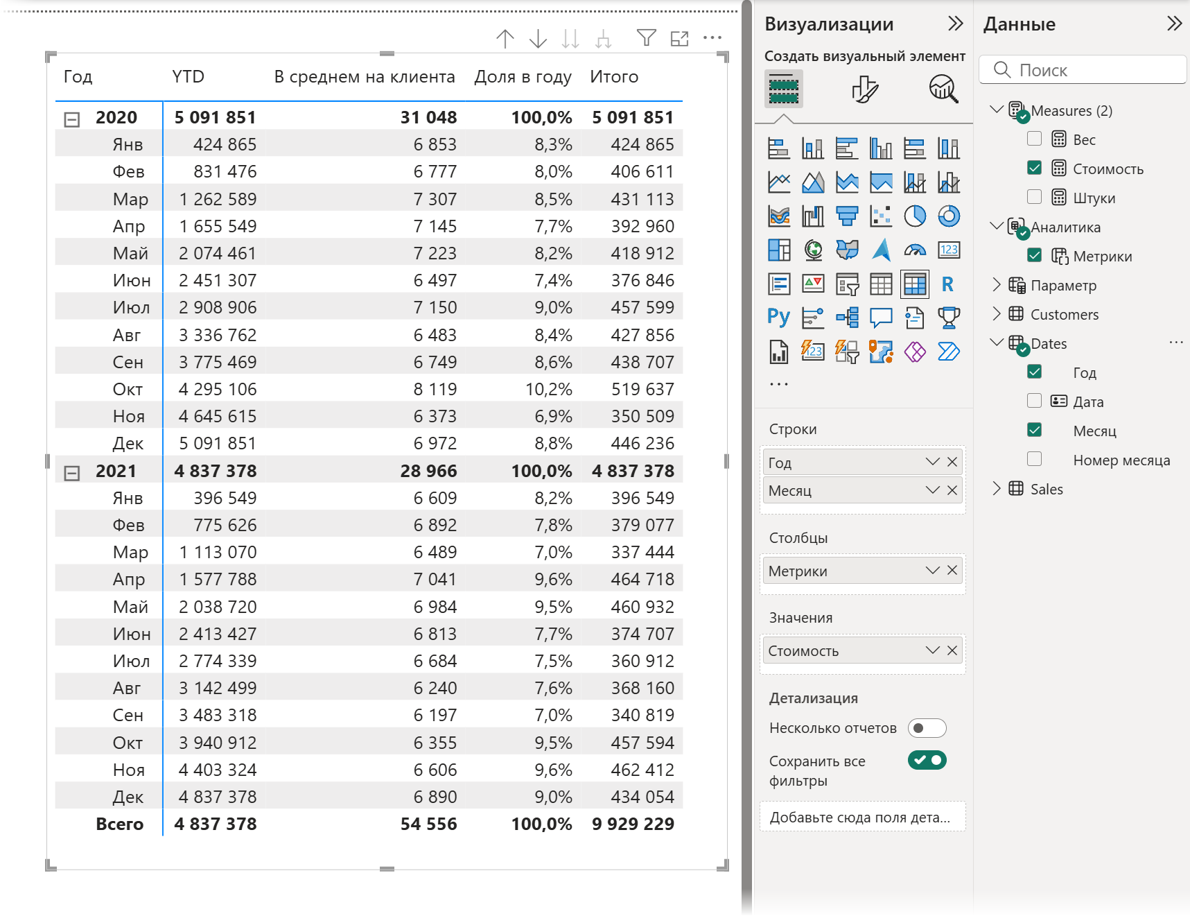Remove the Стоимость field from Значения
This screenshot has width=1190, height=916.
tap(952, 650)
